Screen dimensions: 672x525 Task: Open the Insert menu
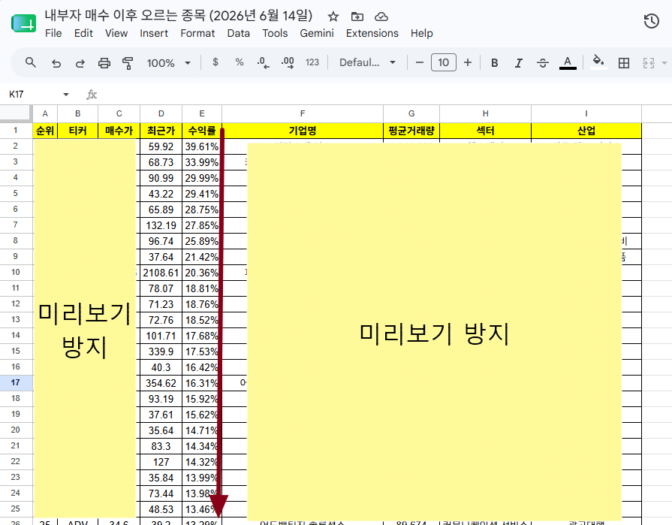tap(154, 34)
